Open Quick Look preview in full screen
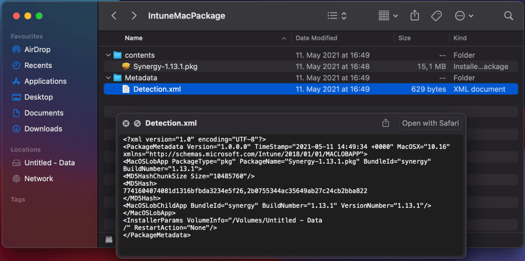The height and width of the screenshot is (261, 525). click(137, 123)
